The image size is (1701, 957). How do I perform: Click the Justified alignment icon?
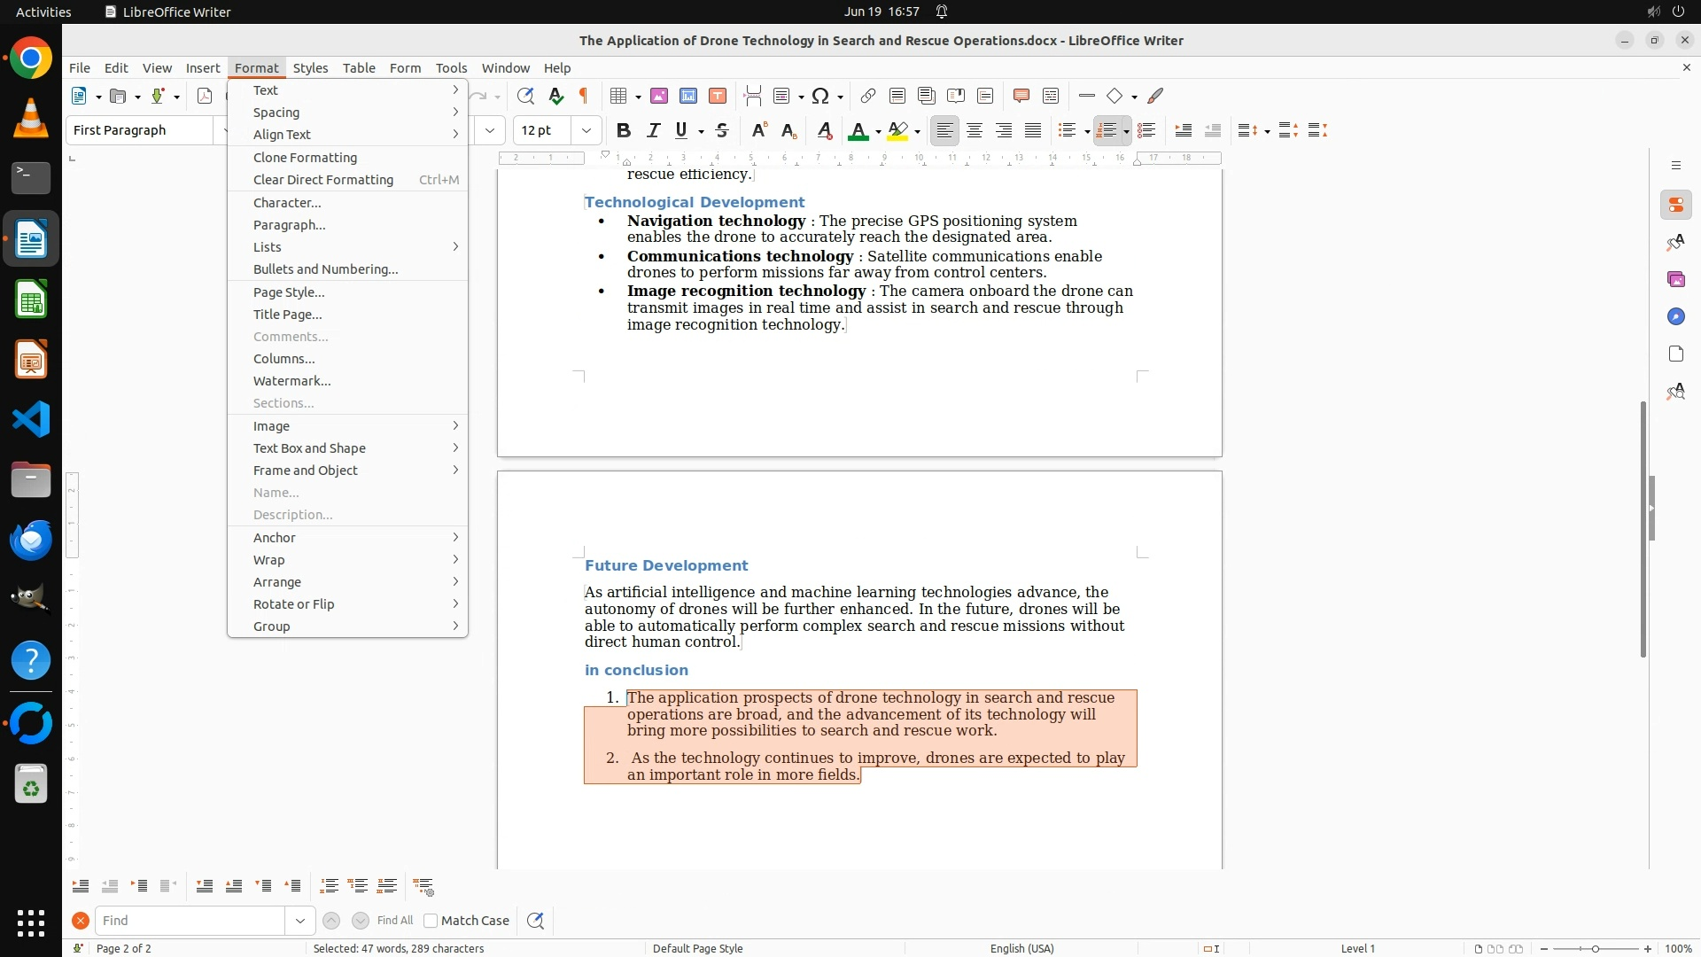point(1033,130)
